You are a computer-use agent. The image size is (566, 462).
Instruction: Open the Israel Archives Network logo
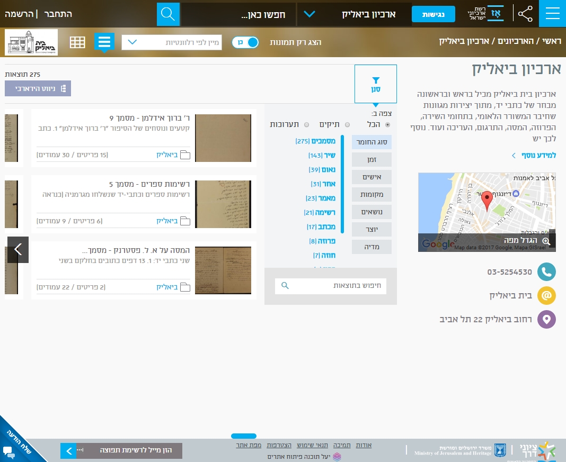pos(486,13)
